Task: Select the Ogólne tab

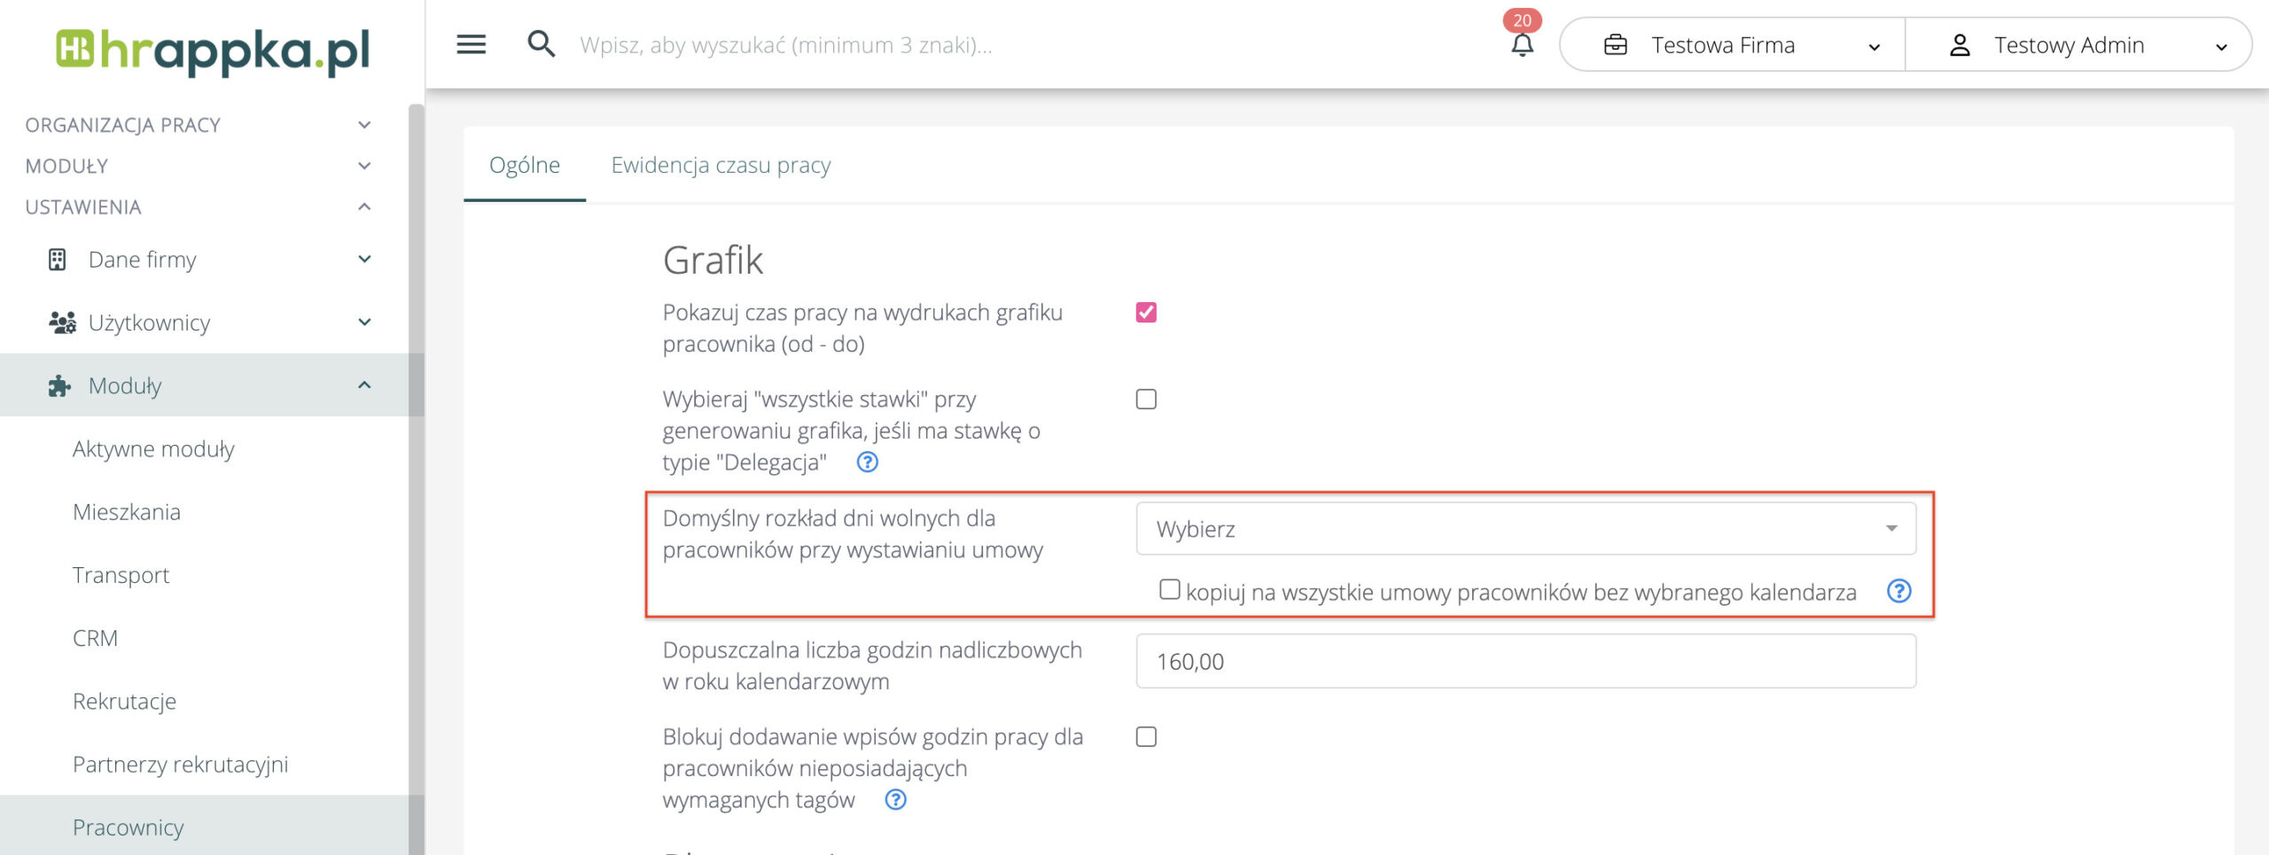Action: [525, 166]
